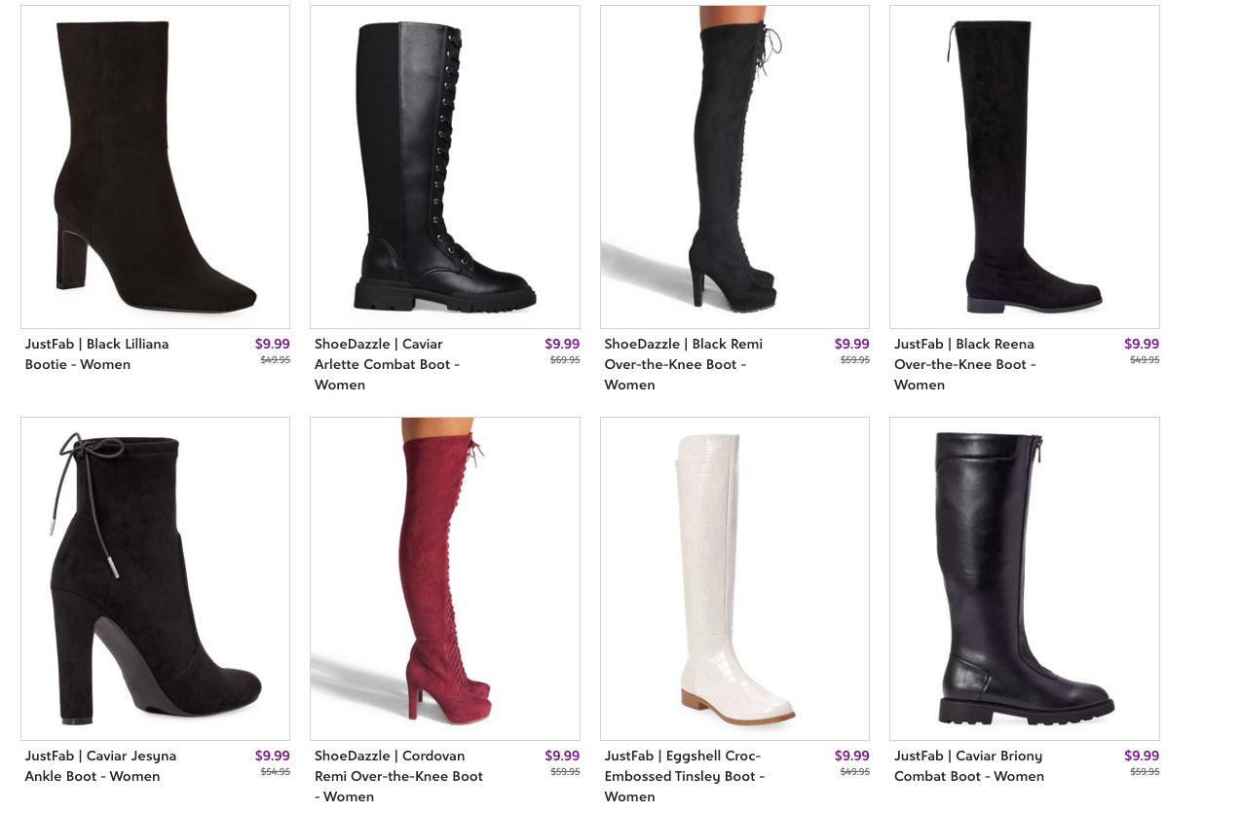The image size is (1241, 813).
Task: Open the Caviar Jesyna Ankle Boot image
Action: [155, 578]
